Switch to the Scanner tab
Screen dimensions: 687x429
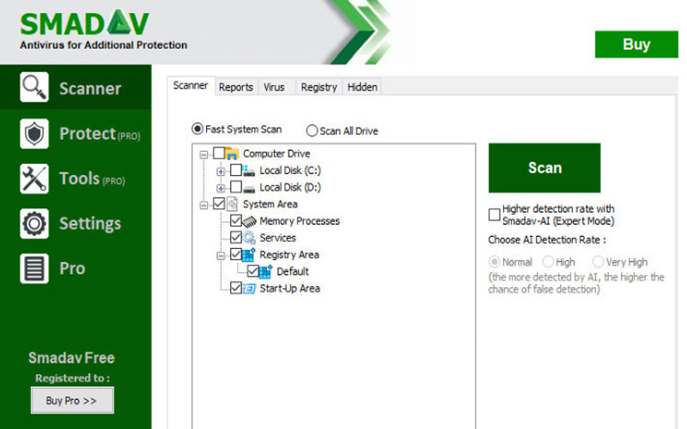191,85
